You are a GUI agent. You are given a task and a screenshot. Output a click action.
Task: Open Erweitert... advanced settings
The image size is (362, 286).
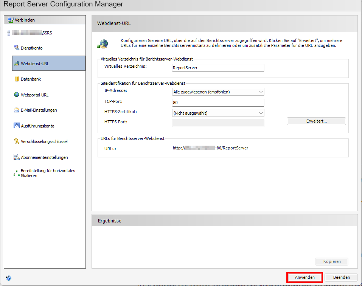pos(316,121)
